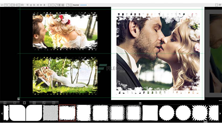The height and width of the screenshot is (128, 222).
Task: Click the small round icon at page bottom-left corner
Action: [19, 99]
